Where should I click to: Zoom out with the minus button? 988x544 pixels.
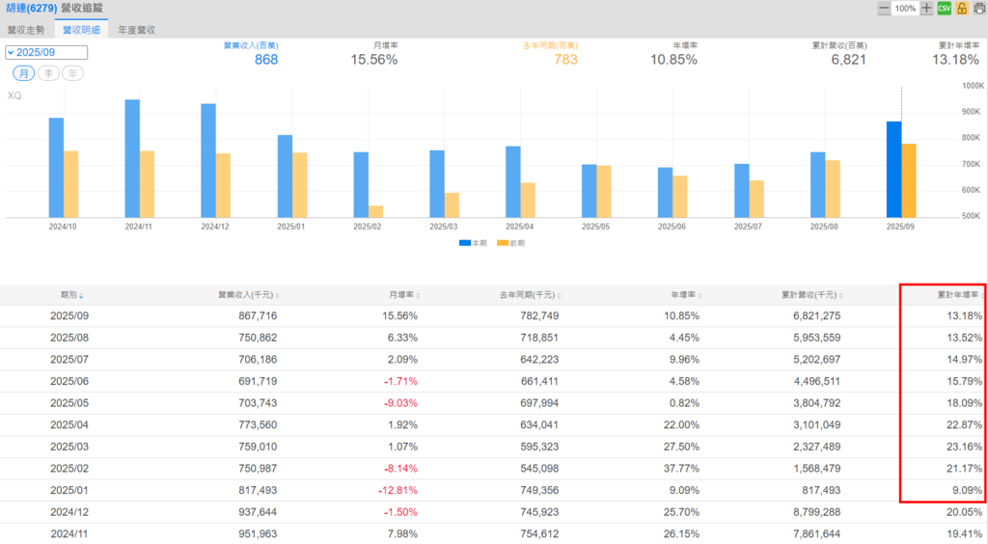point(884,8)
